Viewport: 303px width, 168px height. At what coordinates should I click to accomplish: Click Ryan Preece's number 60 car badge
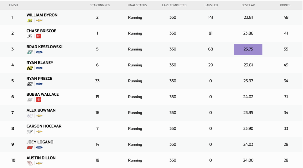[x=30, y=84]
